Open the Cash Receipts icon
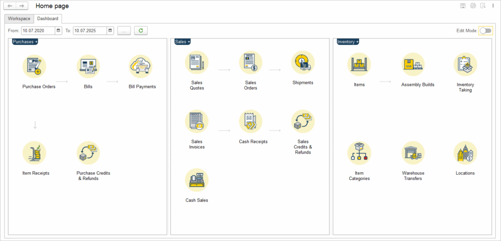This screenshot has width=501, height=241. point(251,121)
